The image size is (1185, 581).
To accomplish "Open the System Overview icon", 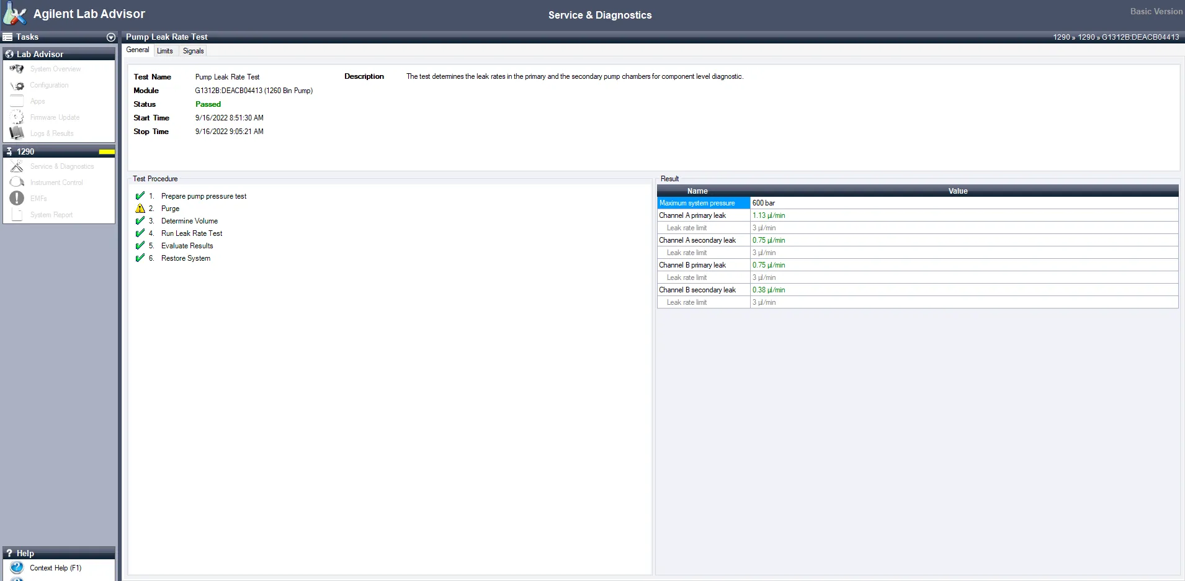I will coord(17,69).
